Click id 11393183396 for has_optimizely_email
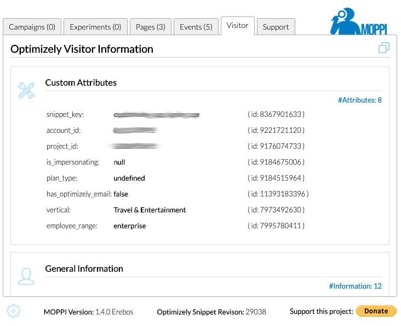The image size is (401, 326). 278,194
